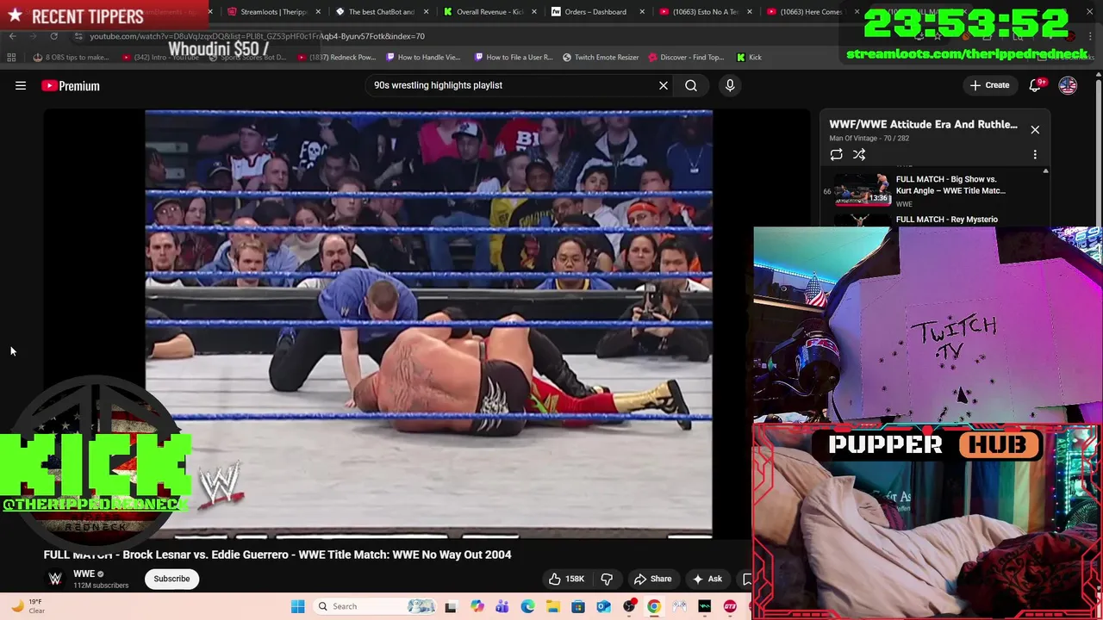Open the 8 OBS tips bookmark
This screenshot has width=1103, height=620.
[71, 58]
